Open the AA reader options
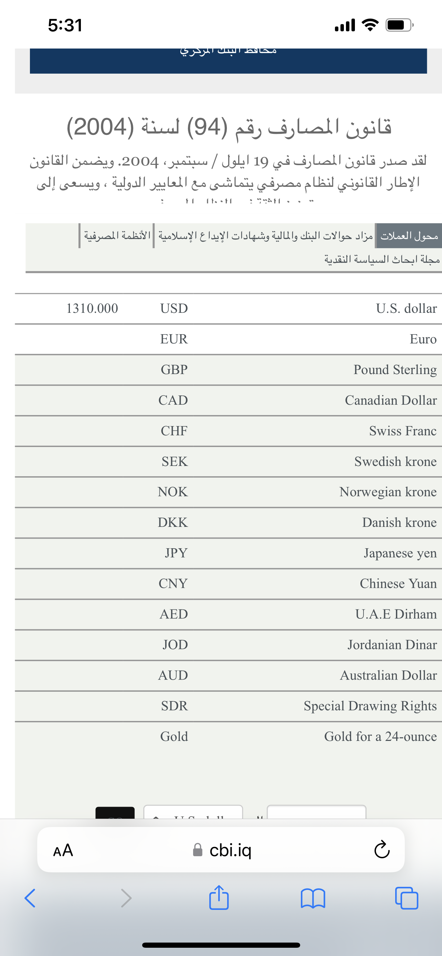 [x=63, y=850]
